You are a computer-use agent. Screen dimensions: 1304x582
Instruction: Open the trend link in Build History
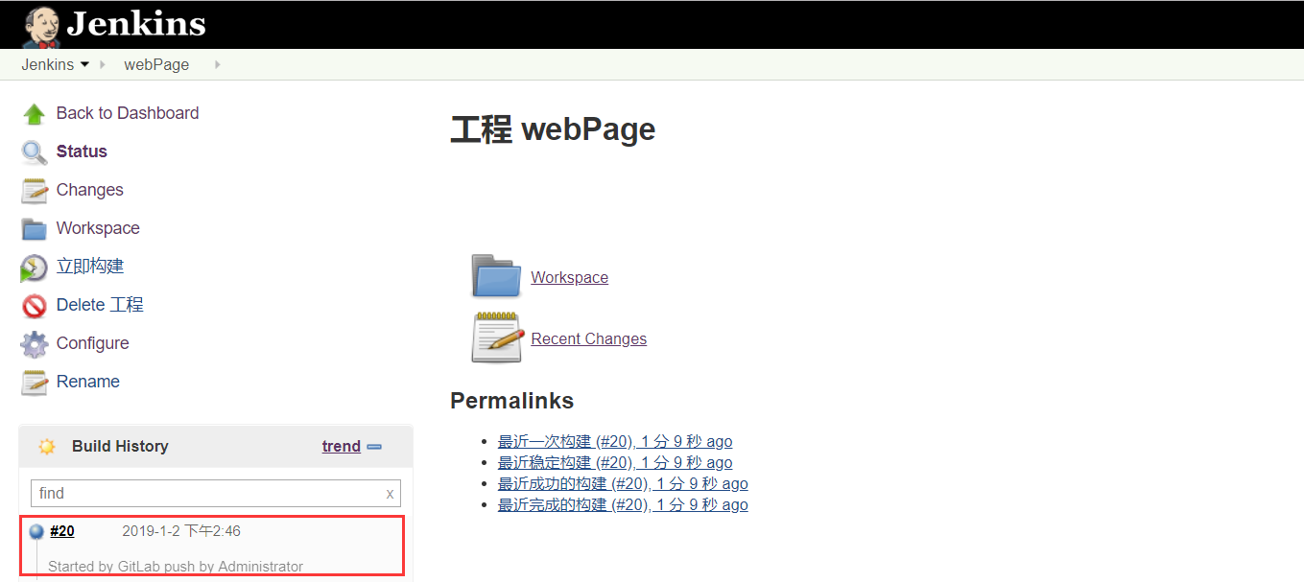pyautogui.click(x=342, y=446)
